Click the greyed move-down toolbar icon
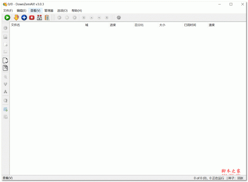Image resolution: width=248 pixels, height=182 pixels. (99, 17)
